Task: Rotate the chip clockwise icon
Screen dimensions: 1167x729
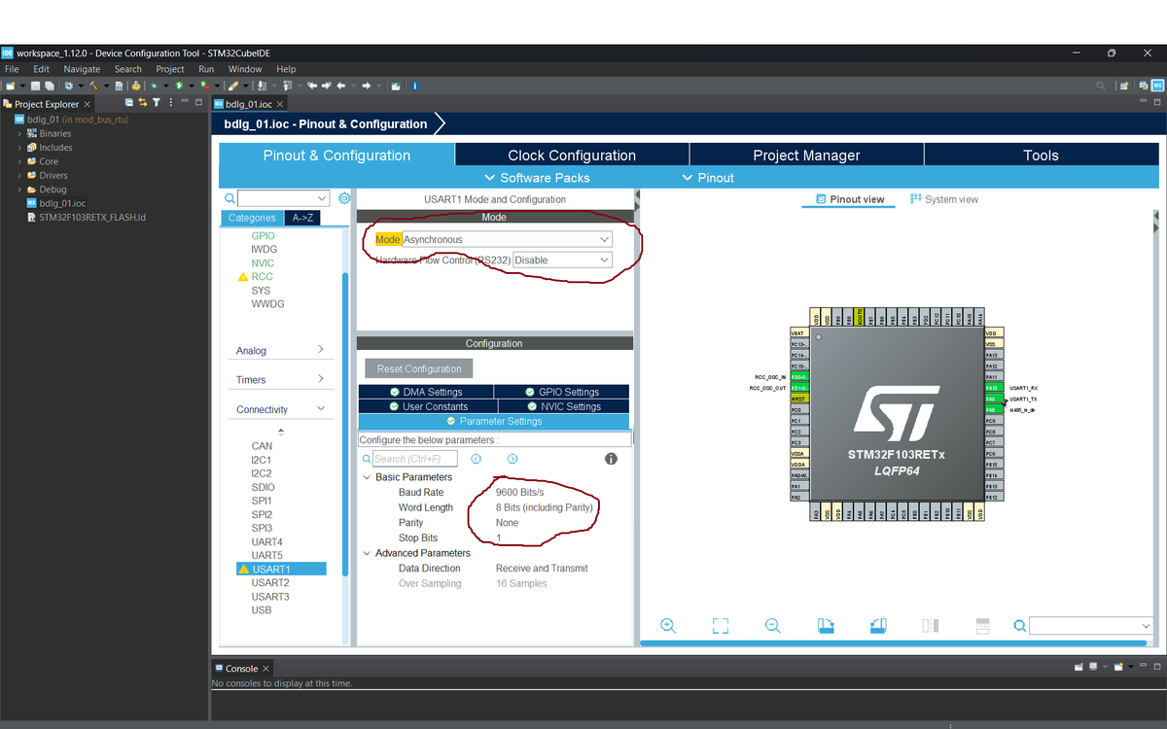Action: click(826, 625)
